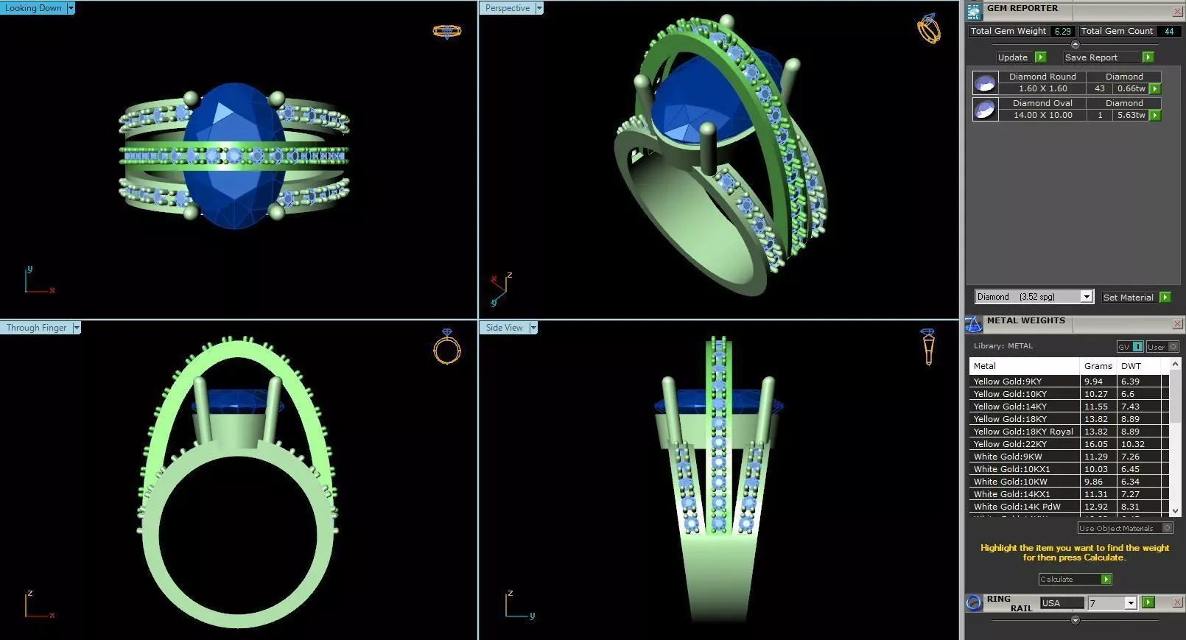Click the DWT column header
This screenshot has height=640, width=1186.
tap(1139, 366)
